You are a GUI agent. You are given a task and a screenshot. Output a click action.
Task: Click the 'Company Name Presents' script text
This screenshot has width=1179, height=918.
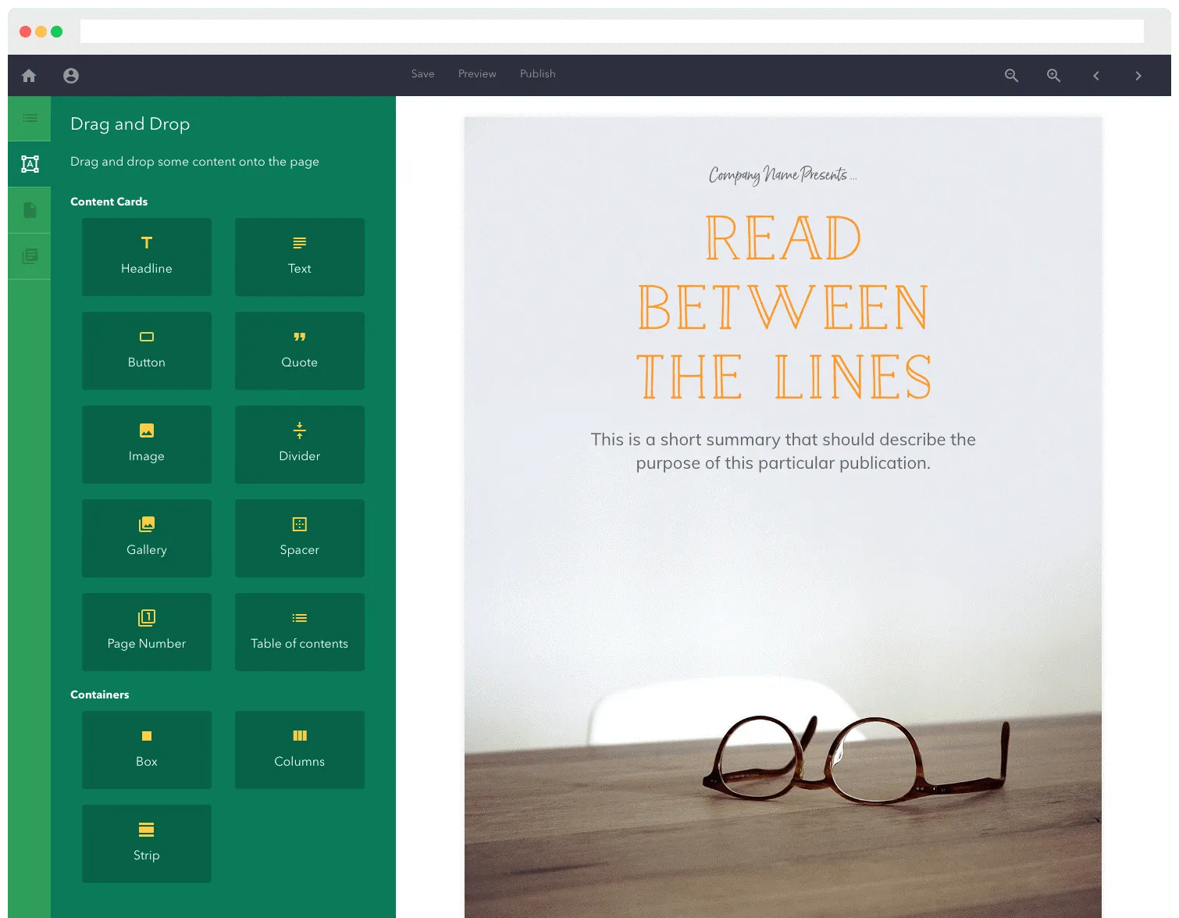782,174
